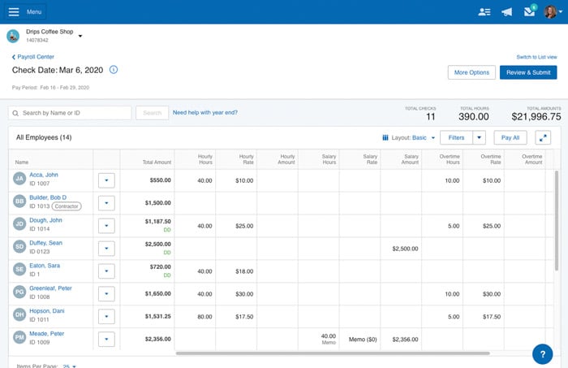
Task: Click Peter Meade's Memo ($0) salary rate
Action: tap(359, 340)
